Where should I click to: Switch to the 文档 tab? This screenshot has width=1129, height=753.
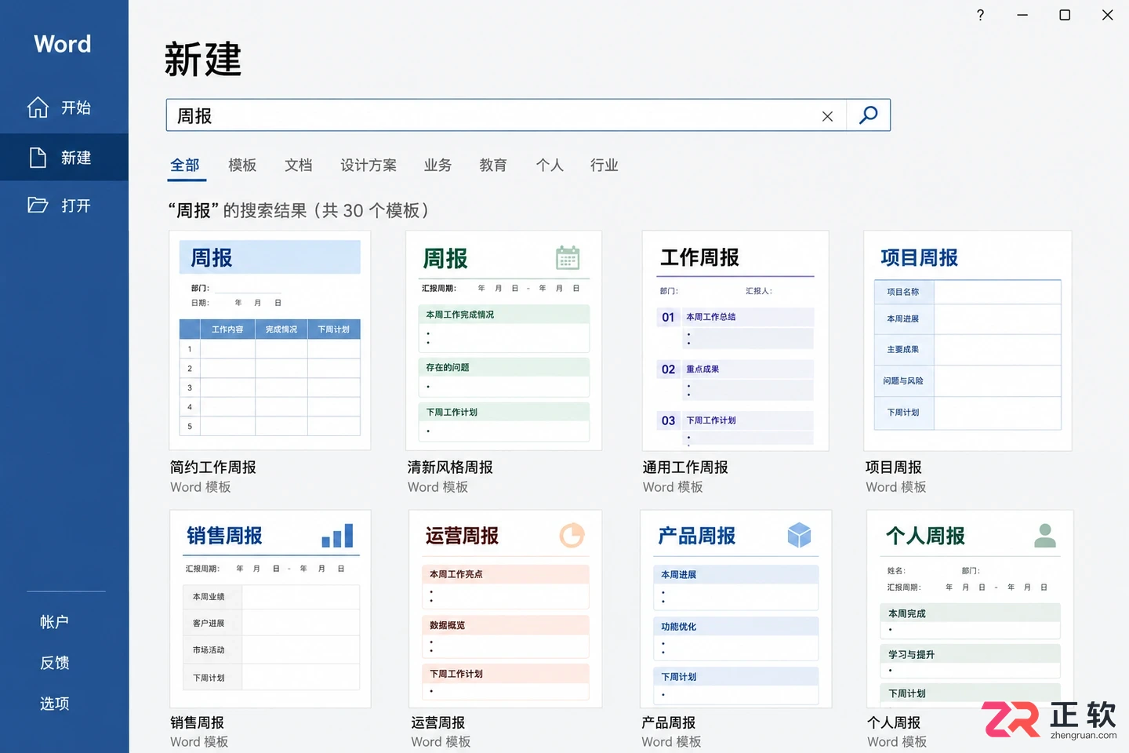299,166
